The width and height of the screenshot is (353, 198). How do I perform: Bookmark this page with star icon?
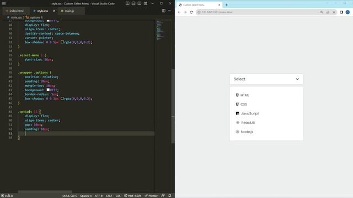[x=334, y=12]
